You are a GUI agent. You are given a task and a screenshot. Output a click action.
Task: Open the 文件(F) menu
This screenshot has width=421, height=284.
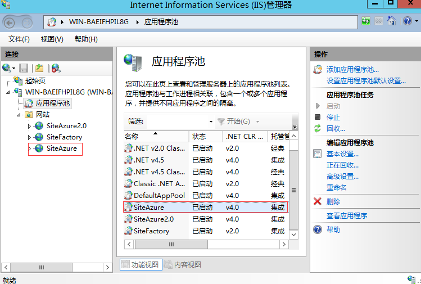coord(19,39)
